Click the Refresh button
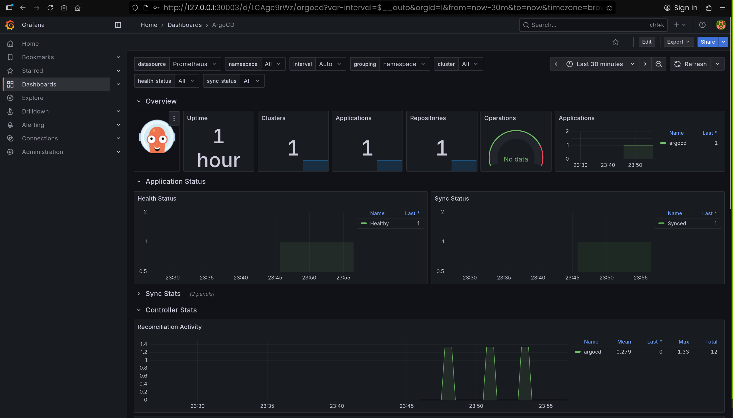 690,64
